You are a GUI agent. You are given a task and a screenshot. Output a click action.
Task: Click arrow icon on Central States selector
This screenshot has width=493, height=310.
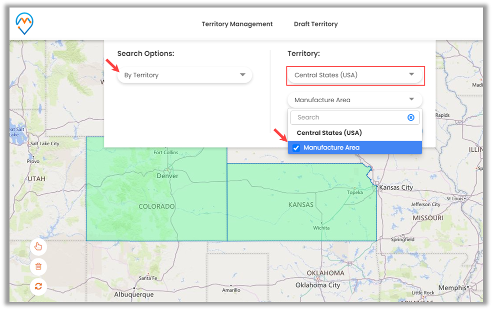pos(411,75)
